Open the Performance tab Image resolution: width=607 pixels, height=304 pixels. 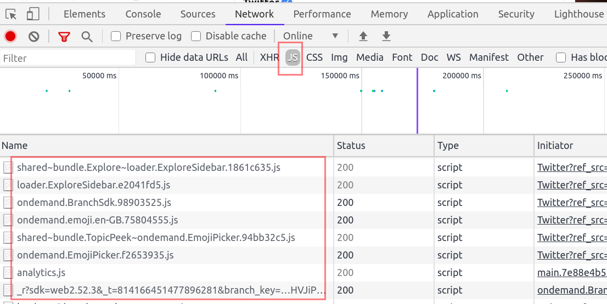coord(322,14)
